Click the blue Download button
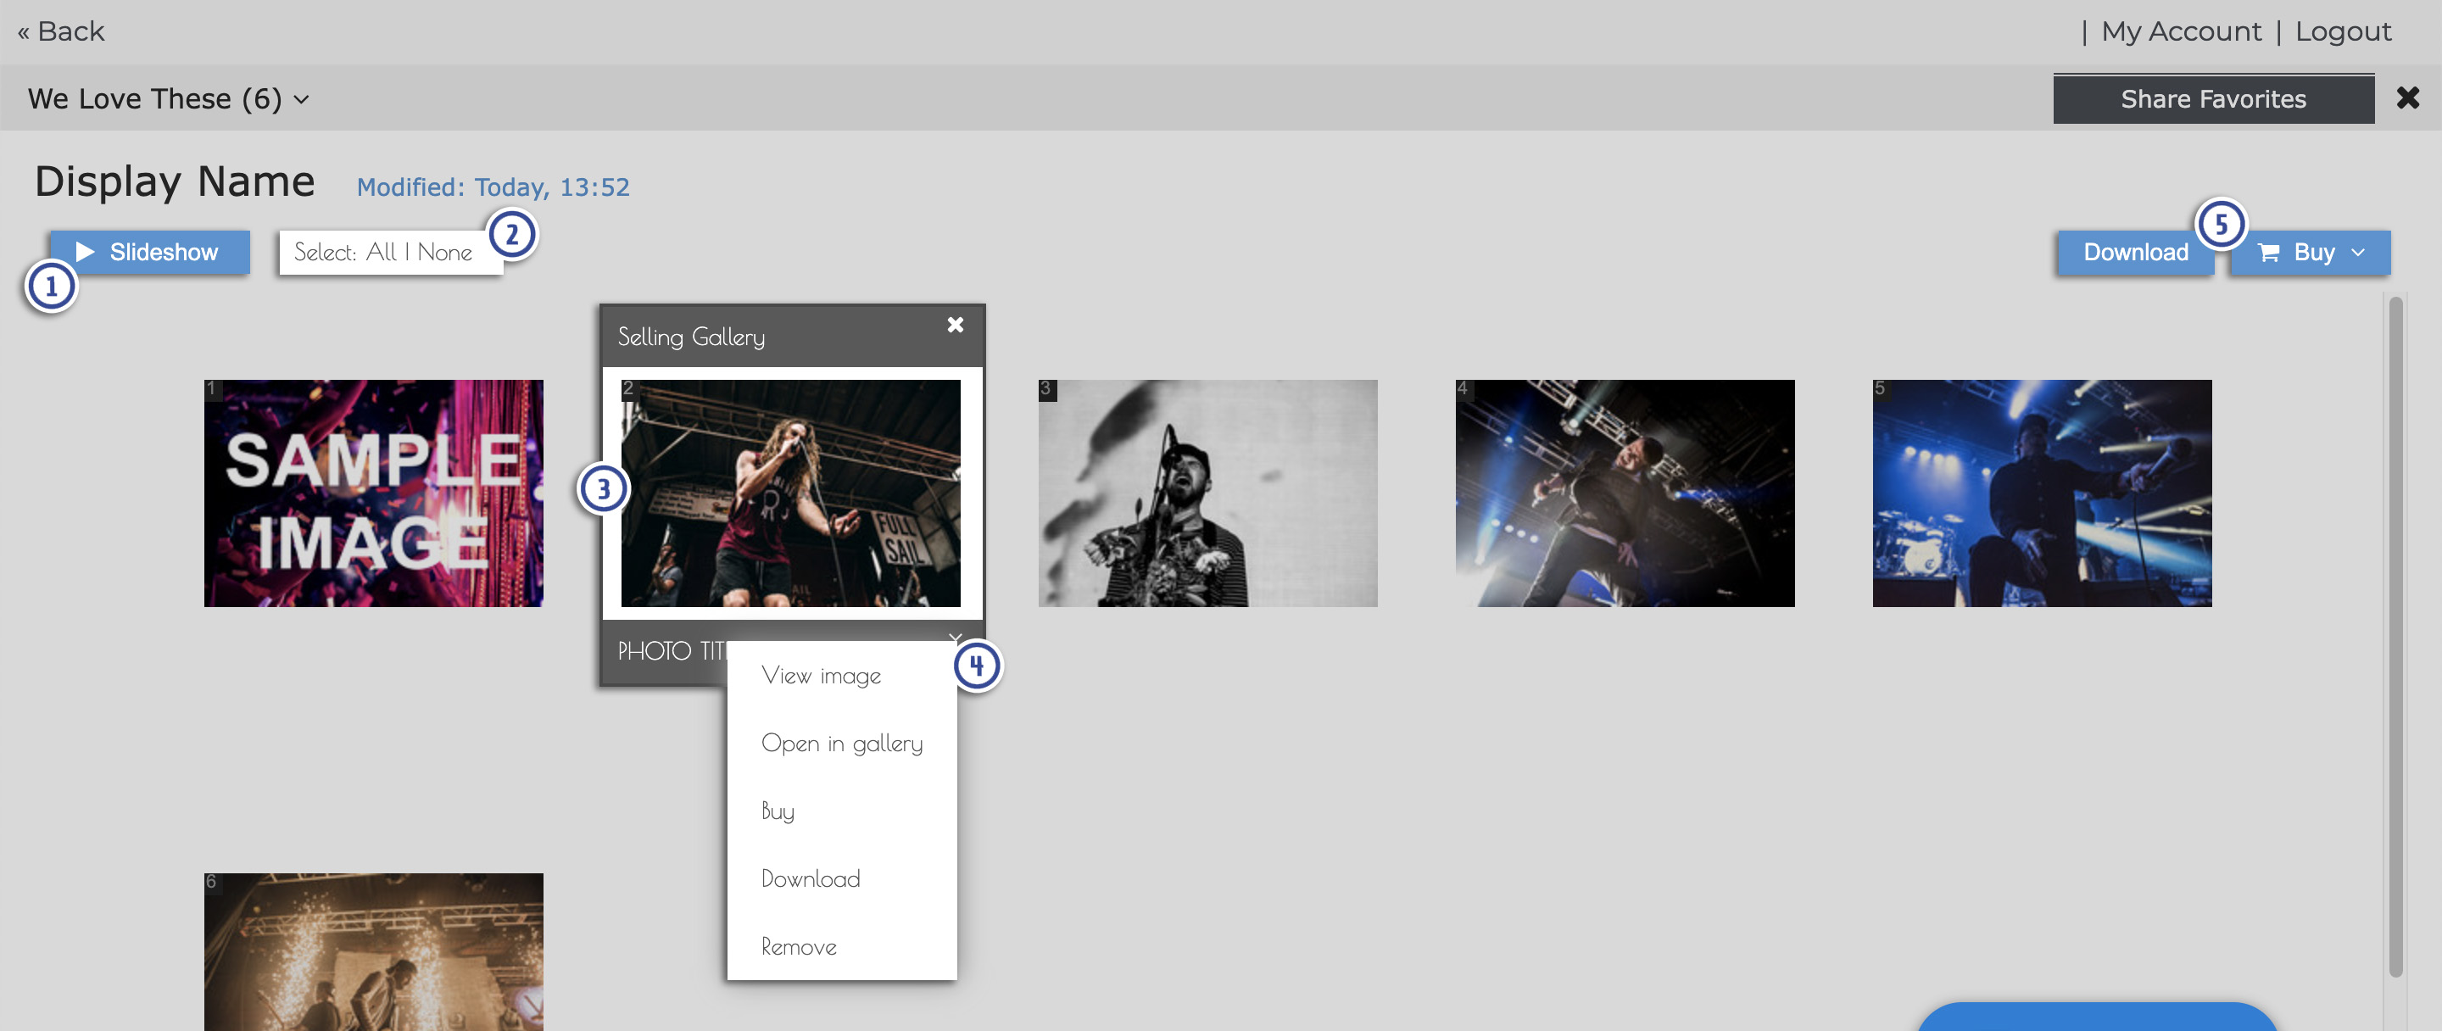The image size is (2442, 1031). [x=2135, y=252]
